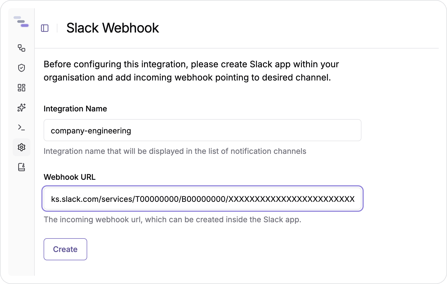Click the 'Before configuring this integration' instructions
447x284 pixels.
click(191, 71)
